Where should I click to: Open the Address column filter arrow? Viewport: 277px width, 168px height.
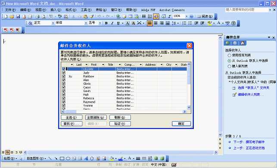[x=140, y=65]
